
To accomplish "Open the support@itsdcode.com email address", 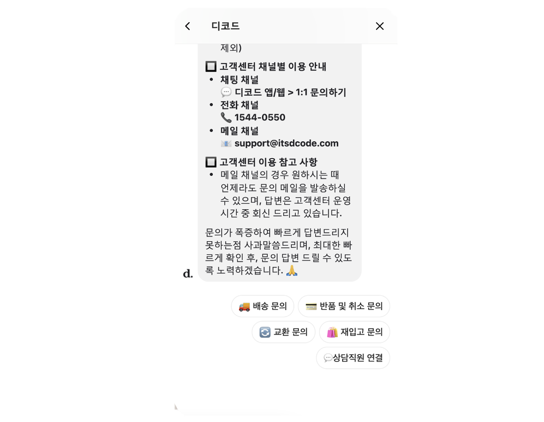I will coord(287,143).
